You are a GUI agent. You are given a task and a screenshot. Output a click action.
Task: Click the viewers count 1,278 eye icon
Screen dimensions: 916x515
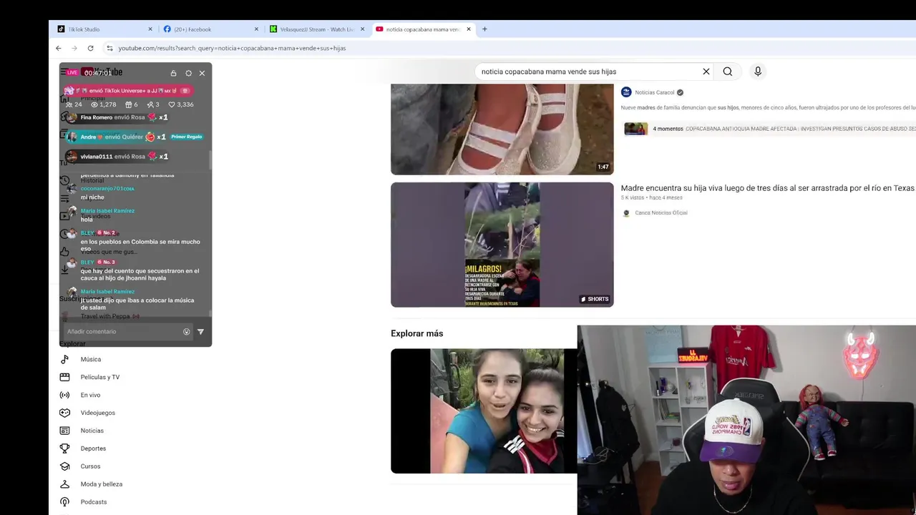(x=104, y=104)
